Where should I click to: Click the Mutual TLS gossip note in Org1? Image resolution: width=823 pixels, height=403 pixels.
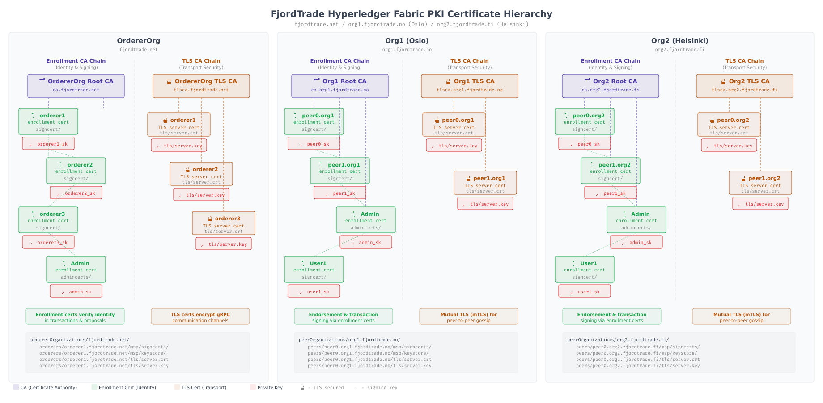pos(468,316)
